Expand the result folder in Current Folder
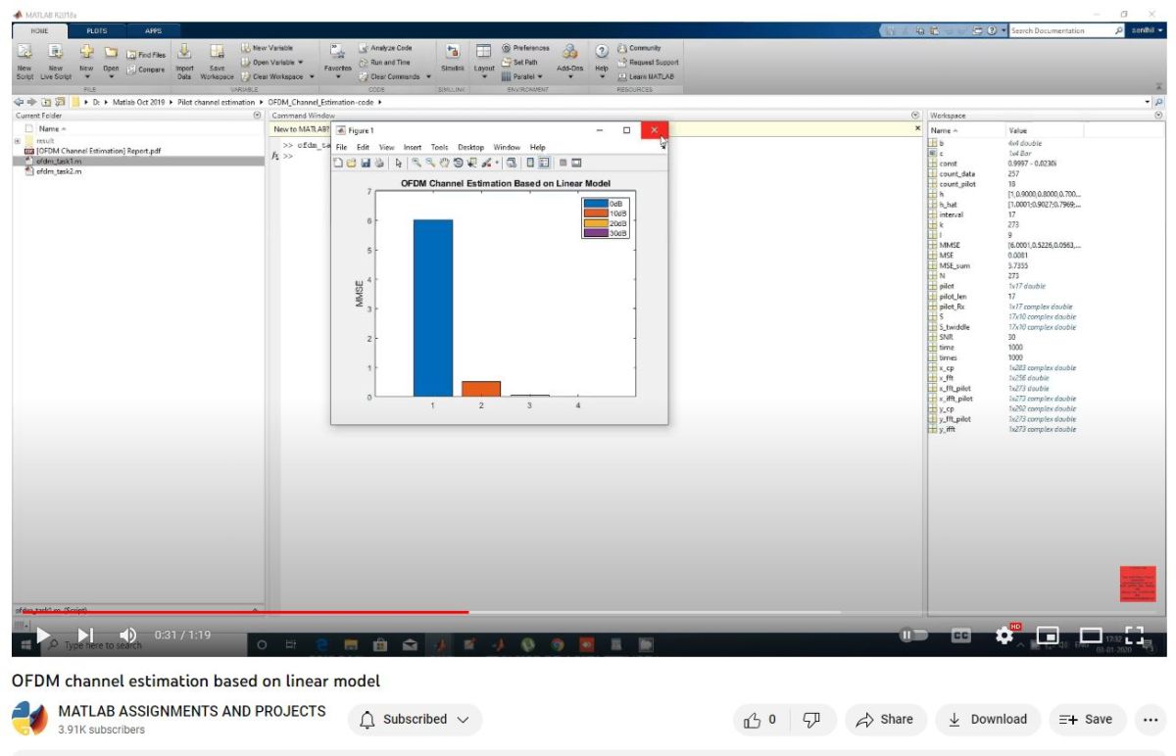 coord(17,140)
